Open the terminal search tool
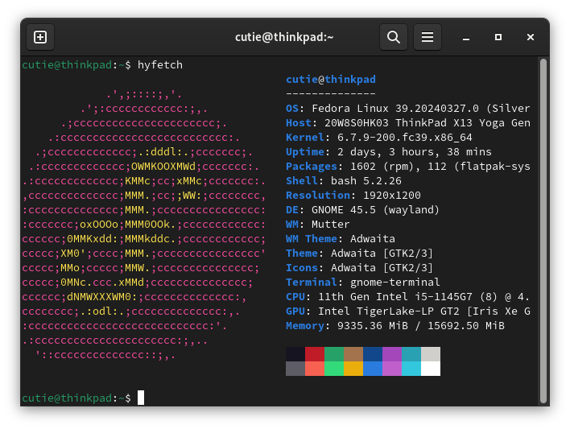The height and width of the screenshot is (429, 570). (394, 37)
